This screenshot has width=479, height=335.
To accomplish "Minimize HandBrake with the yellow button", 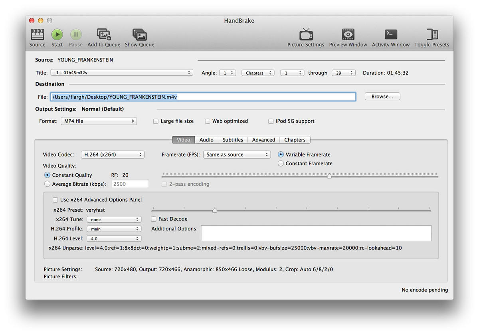I will (x=41, y=20).
